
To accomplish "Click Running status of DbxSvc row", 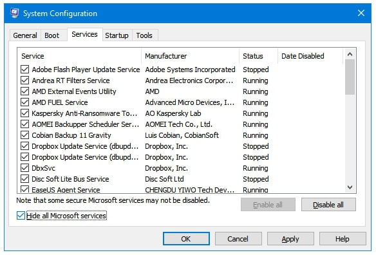I will coord(256,168).
